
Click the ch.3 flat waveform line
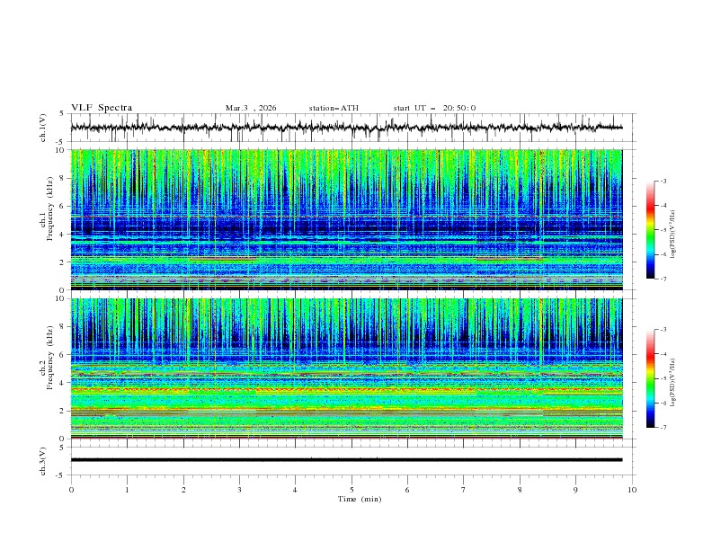click(x=351, y=459)
